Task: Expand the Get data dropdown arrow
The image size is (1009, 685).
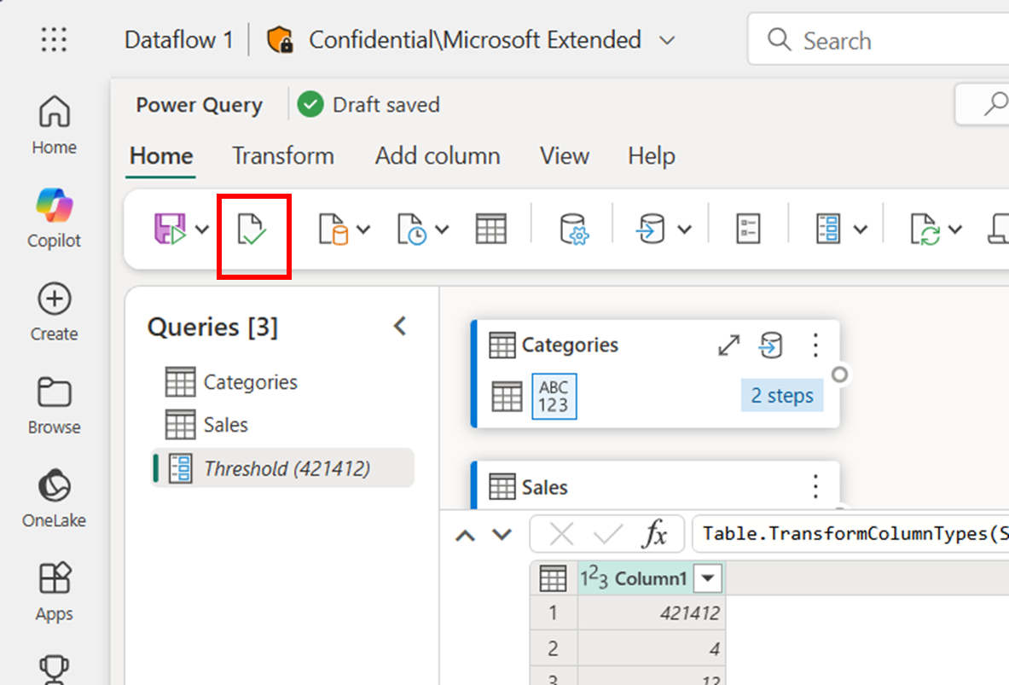Action: point(363,229)
